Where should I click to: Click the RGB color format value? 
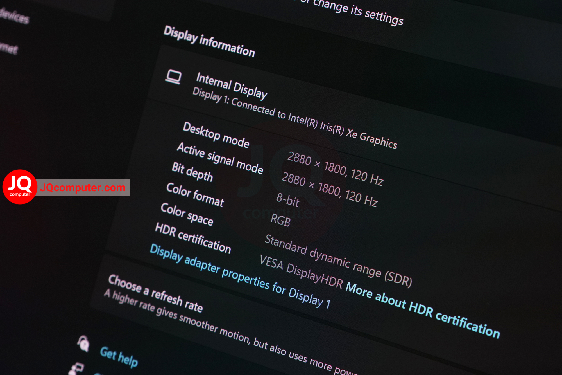280,220
